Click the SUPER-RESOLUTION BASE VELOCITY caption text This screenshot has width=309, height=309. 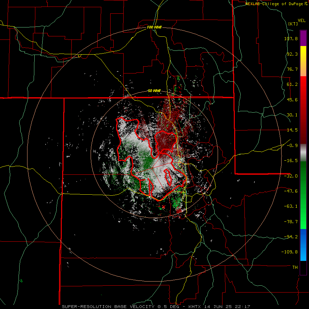(108, 307)
